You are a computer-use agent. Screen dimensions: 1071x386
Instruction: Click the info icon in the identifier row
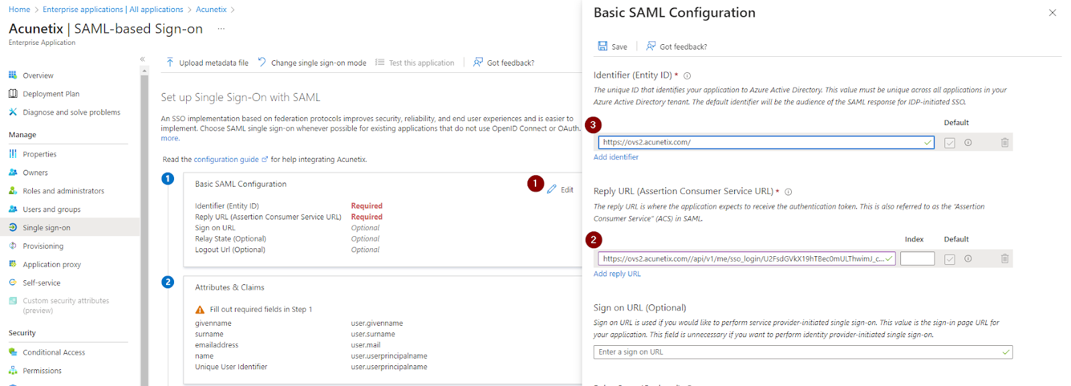coord(968,142)
